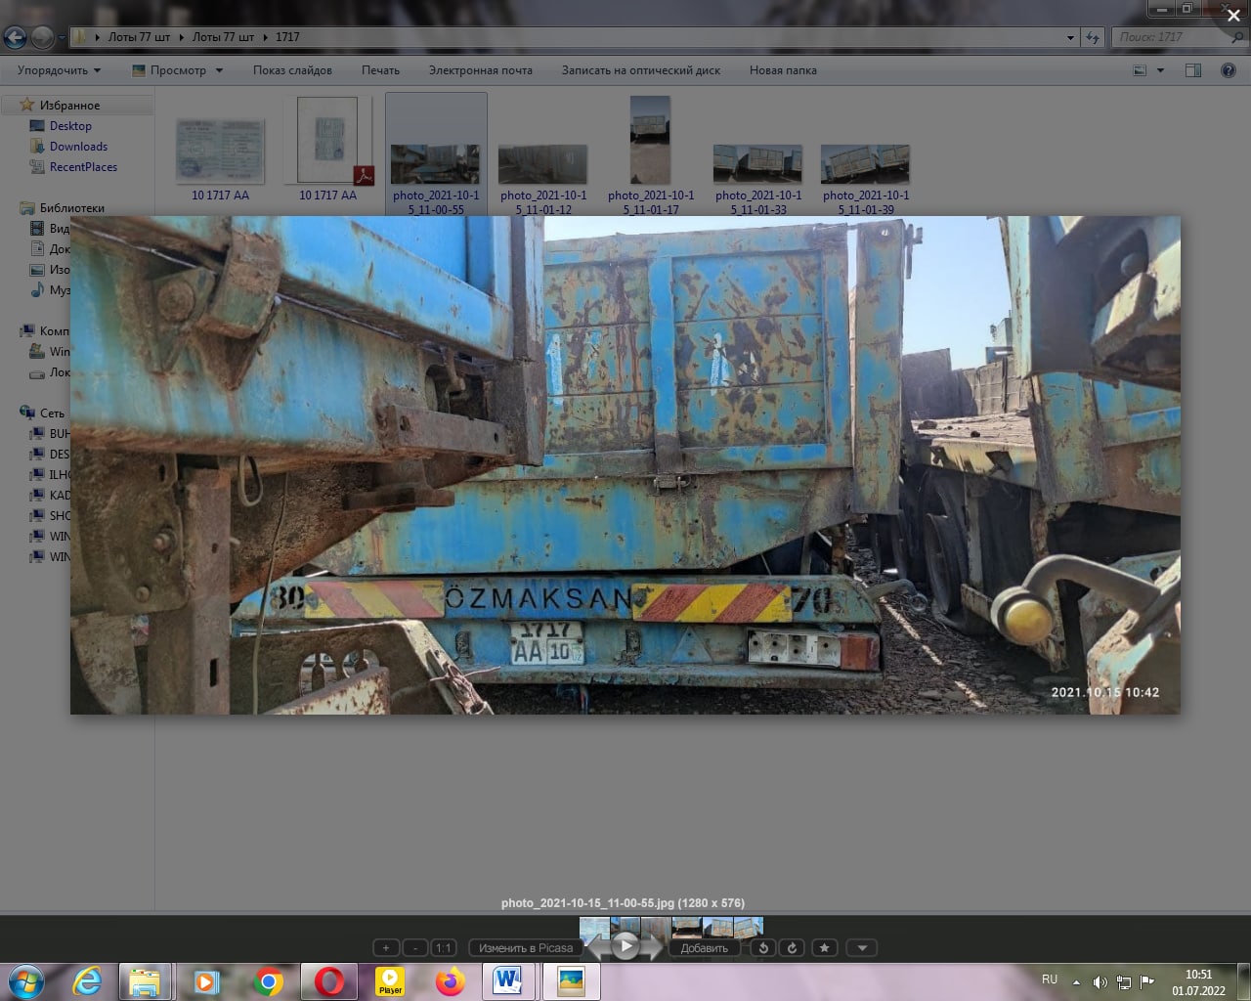Open yellow 'Player' taskbar icon
The width and height of the screenshot is (1251, 1001).
click(x=390, y=981)
